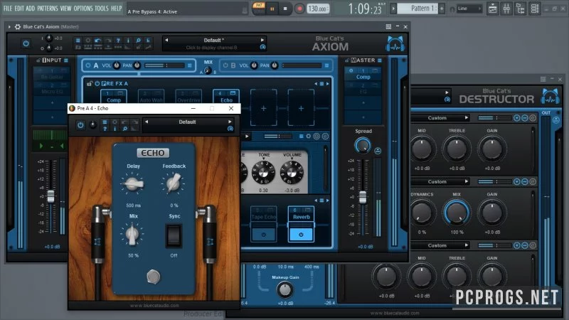Select the Echo slot in PRE FX A
The image size is (569, 320).
(x=226, y=97)
